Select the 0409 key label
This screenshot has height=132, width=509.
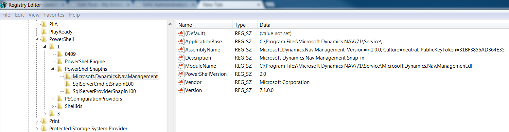coord(70,54)
